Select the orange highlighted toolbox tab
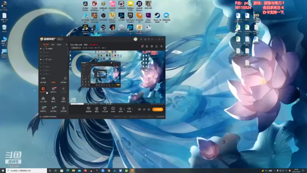The height and width of the screenshot is (173, 307). pyautogui.click(x=53, y=82)
